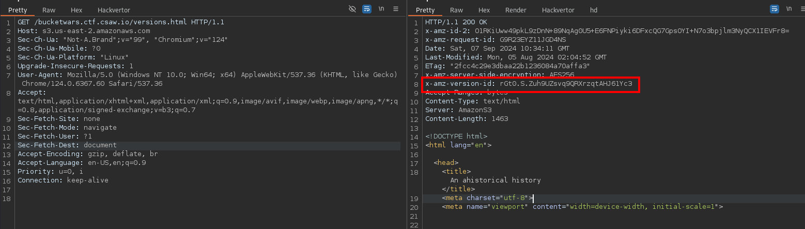Click the x-amz-version-id header value

click(566, 84)
